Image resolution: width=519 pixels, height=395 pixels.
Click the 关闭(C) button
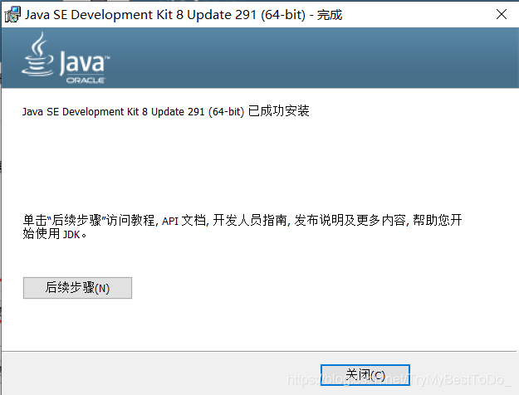click(365, 375)
